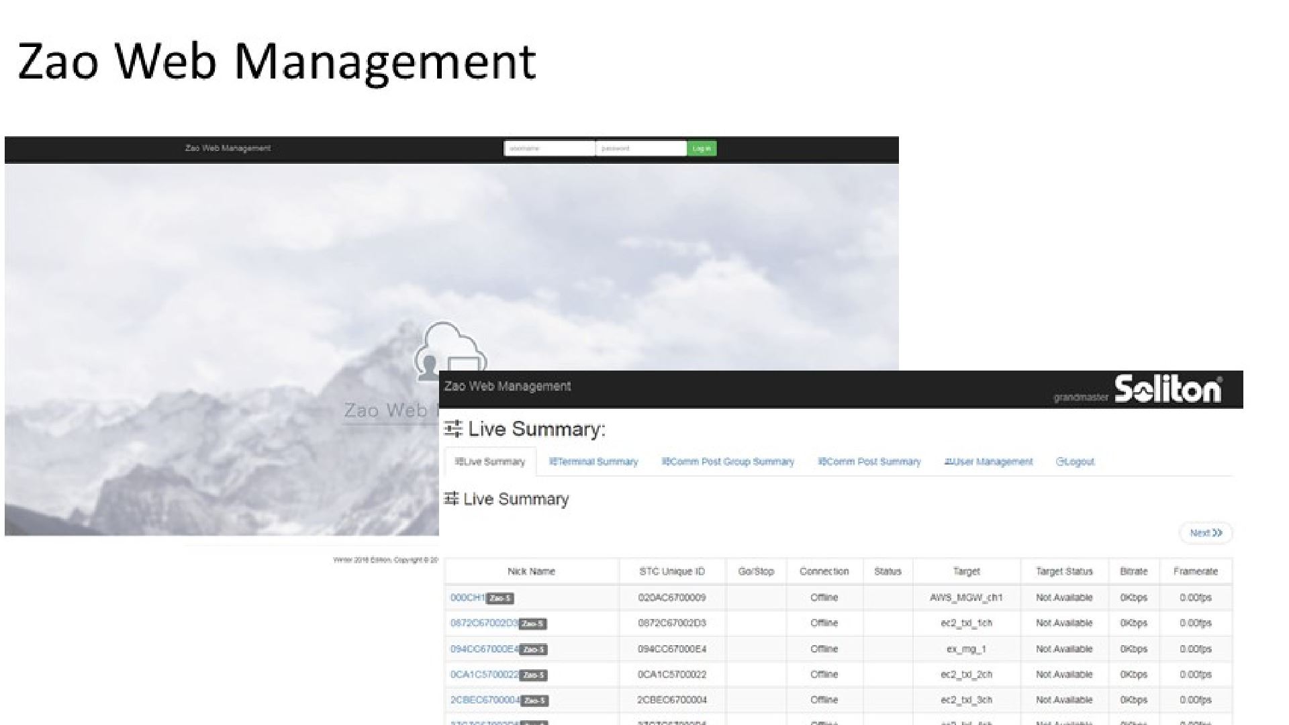Open the 094CC67000E4 nickname link
Viewport: 1289px width, 725px height.
pos(485,648)
